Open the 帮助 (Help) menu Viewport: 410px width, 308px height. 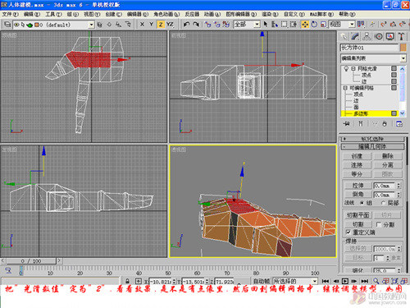click(347, 14)
